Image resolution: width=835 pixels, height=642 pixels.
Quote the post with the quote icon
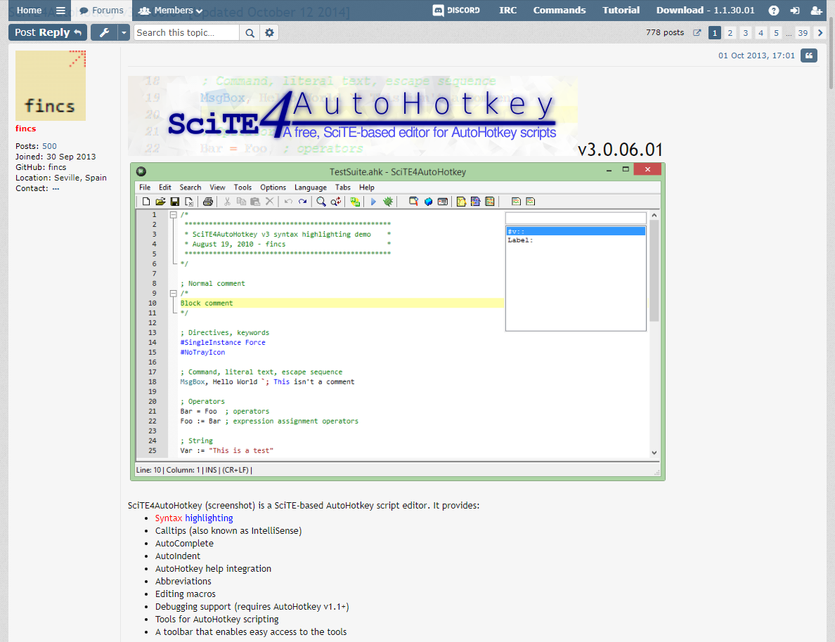tap(808, 55)
